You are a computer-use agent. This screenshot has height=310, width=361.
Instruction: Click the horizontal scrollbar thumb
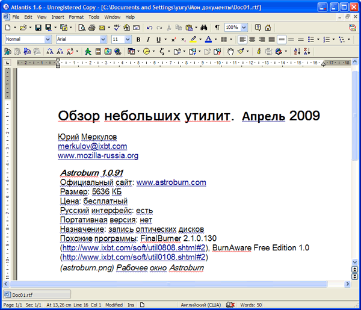click(168, 284)
